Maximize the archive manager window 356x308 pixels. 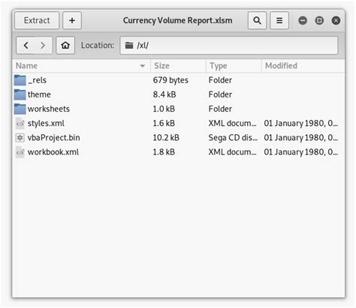click(x=319, y=20)
